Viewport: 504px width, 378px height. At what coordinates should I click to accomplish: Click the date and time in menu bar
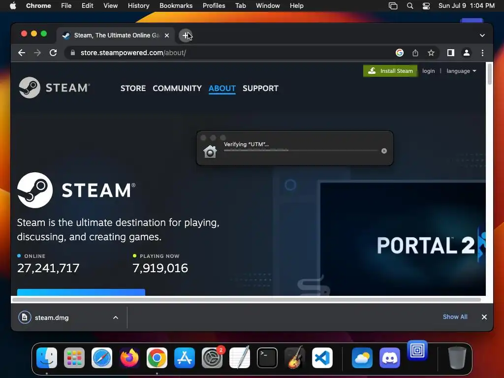(467, 6)
